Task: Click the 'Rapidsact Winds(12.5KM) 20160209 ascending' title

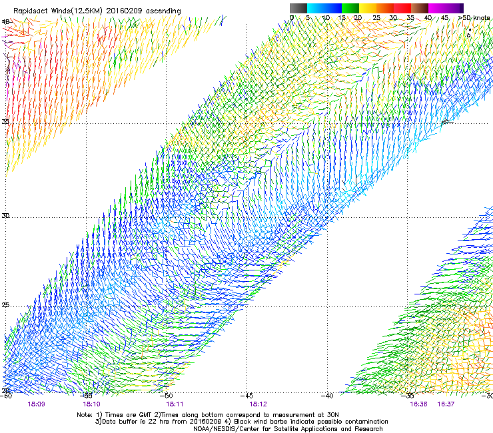Action: click(97, 11)
